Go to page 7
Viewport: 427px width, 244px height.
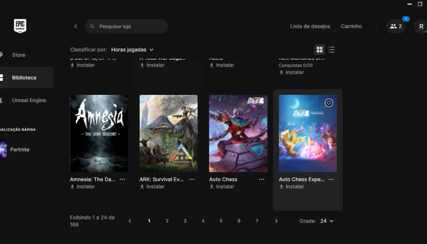coord(257,221)
